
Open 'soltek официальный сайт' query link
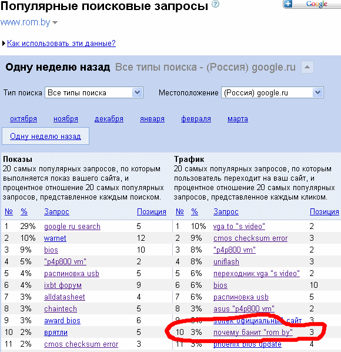click(x=258, y=321)
